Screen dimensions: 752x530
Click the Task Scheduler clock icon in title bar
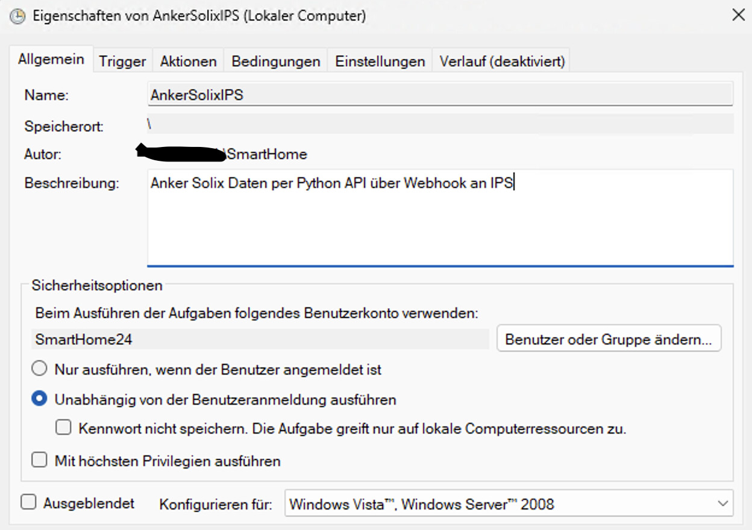pyautogui.click(x=17, y=16)
